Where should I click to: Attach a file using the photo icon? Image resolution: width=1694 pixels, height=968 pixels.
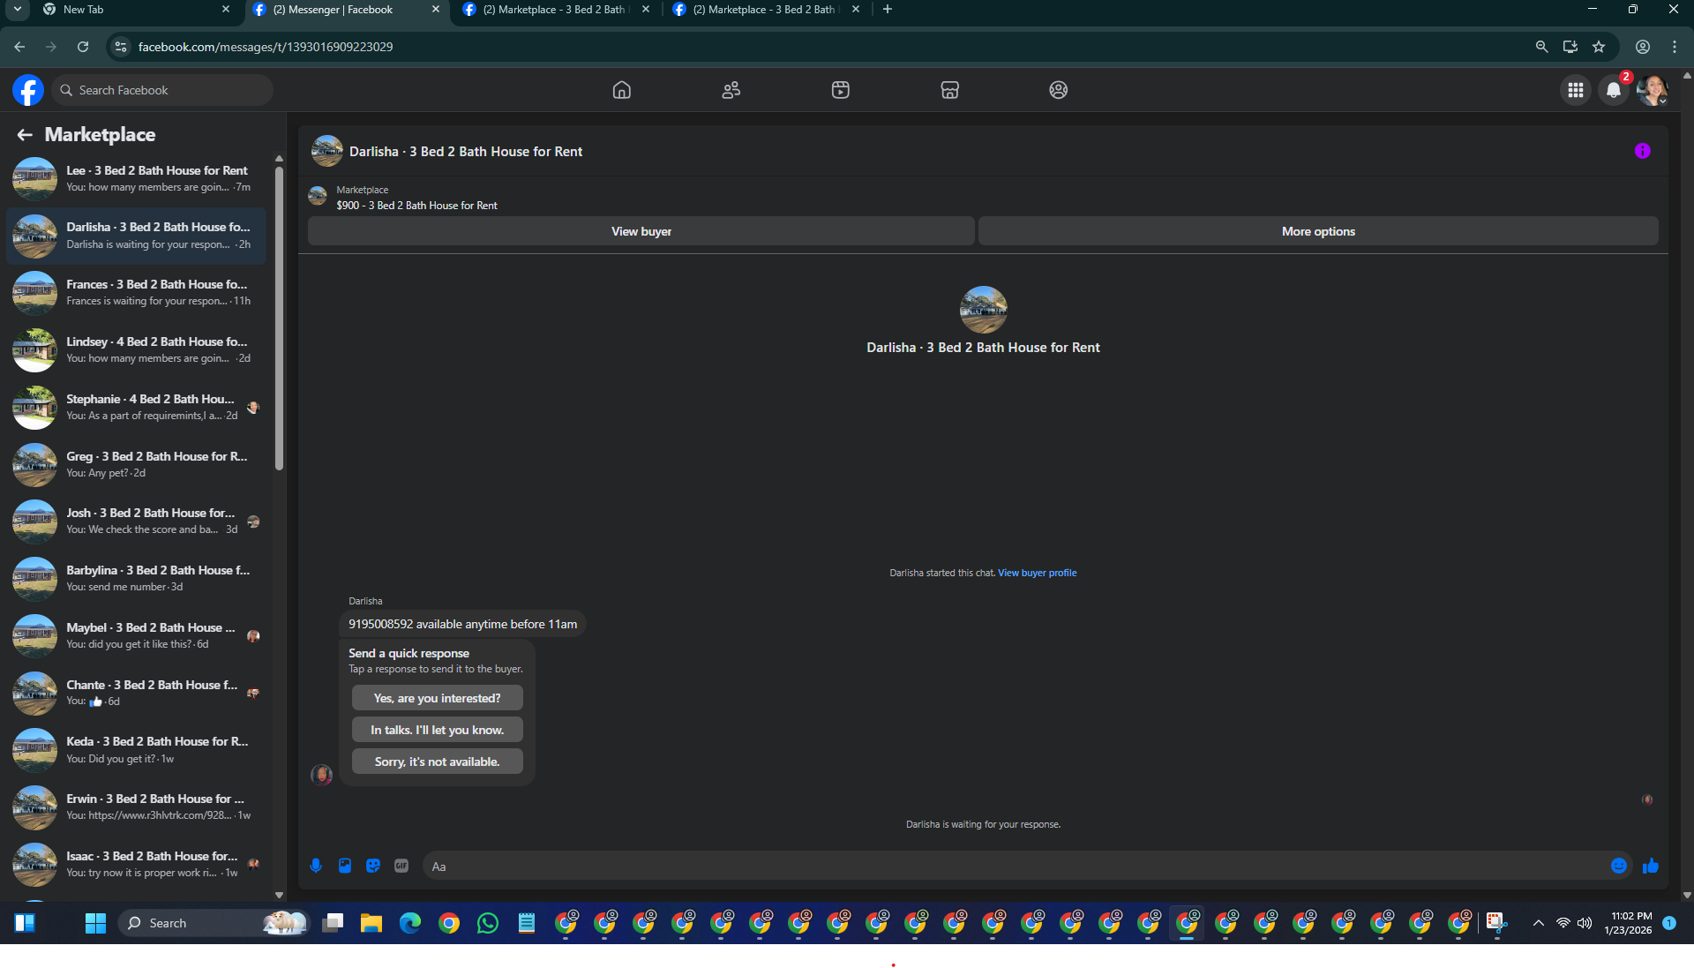[345, 866]
